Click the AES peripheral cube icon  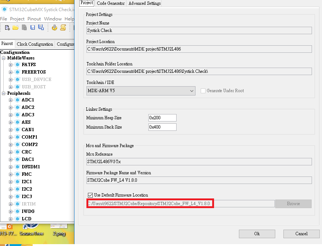tap(18, 122)
